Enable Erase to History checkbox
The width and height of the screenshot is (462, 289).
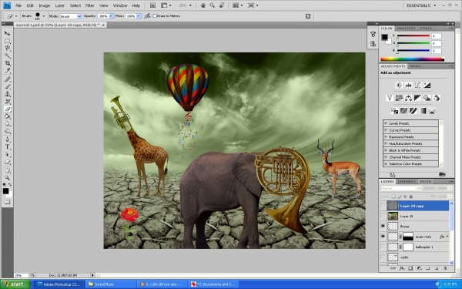tap(155, 16)
